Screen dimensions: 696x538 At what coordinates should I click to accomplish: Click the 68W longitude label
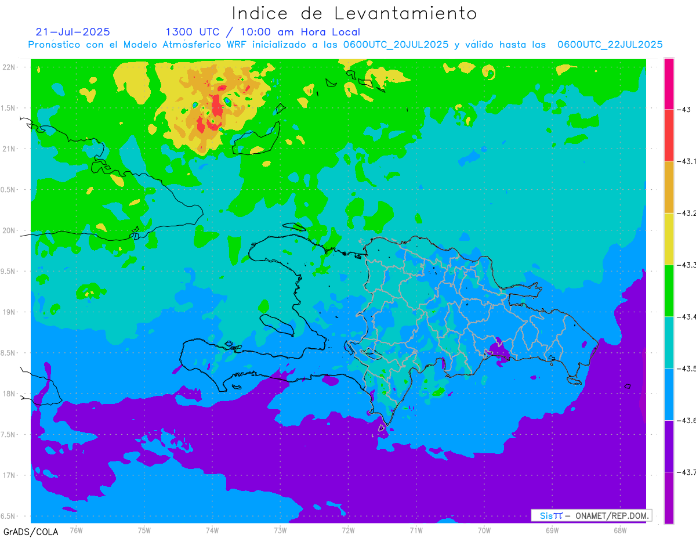click(x=620, y=530)
